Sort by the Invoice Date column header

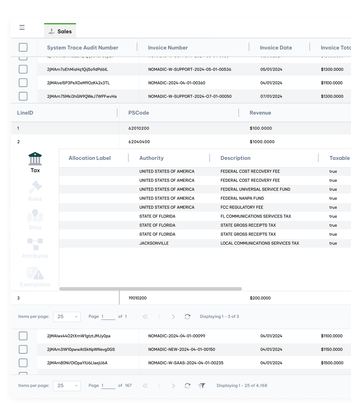[x=276, y=47]
